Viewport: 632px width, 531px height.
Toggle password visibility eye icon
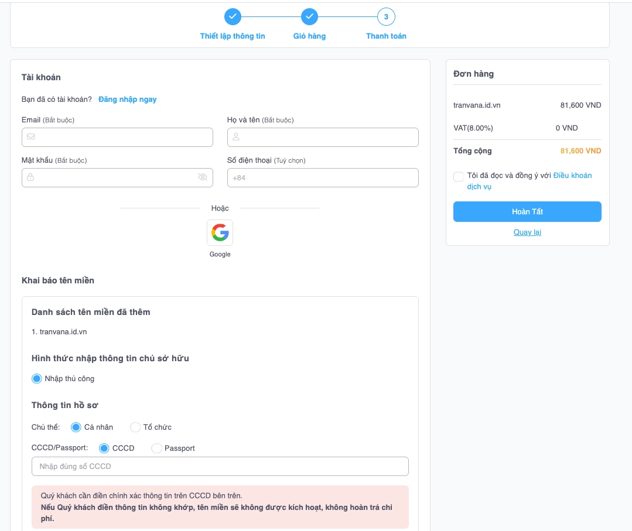pos(203,177)
